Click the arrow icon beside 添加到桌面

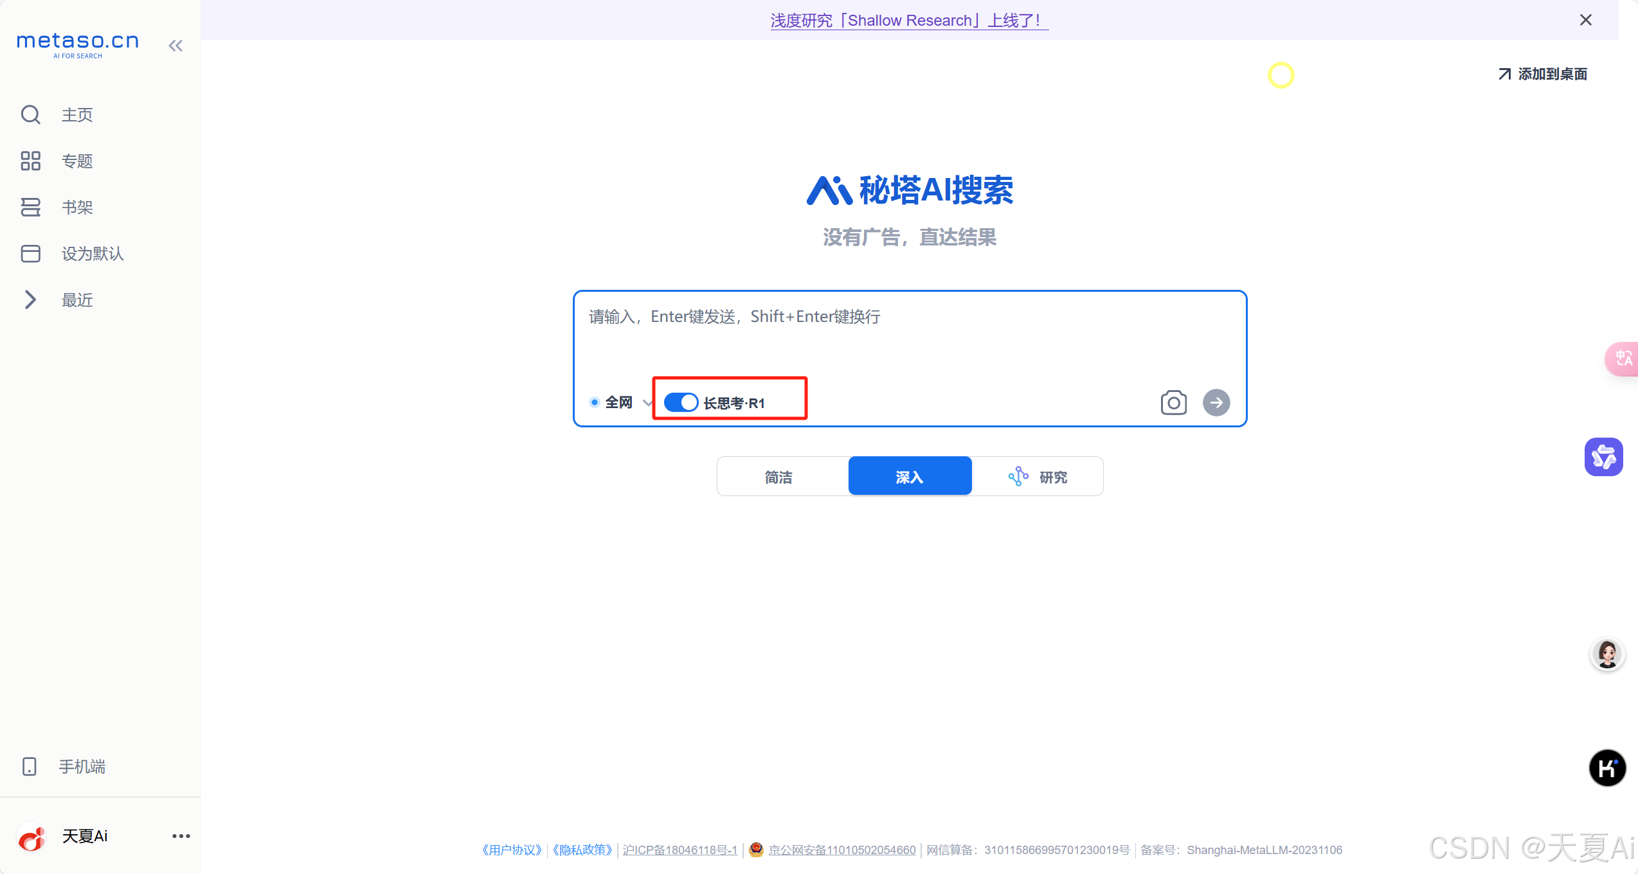tap(1504, 75)
